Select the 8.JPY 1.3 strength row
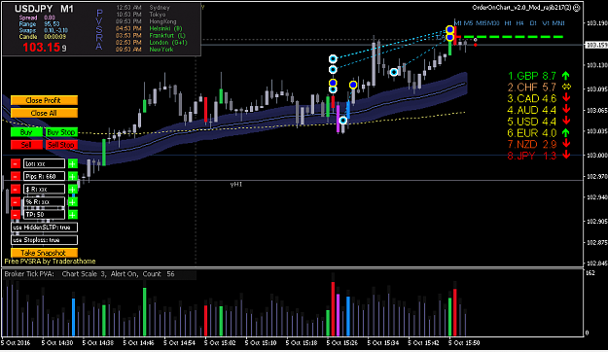608x352 pixels. click(x=539, y=156)
